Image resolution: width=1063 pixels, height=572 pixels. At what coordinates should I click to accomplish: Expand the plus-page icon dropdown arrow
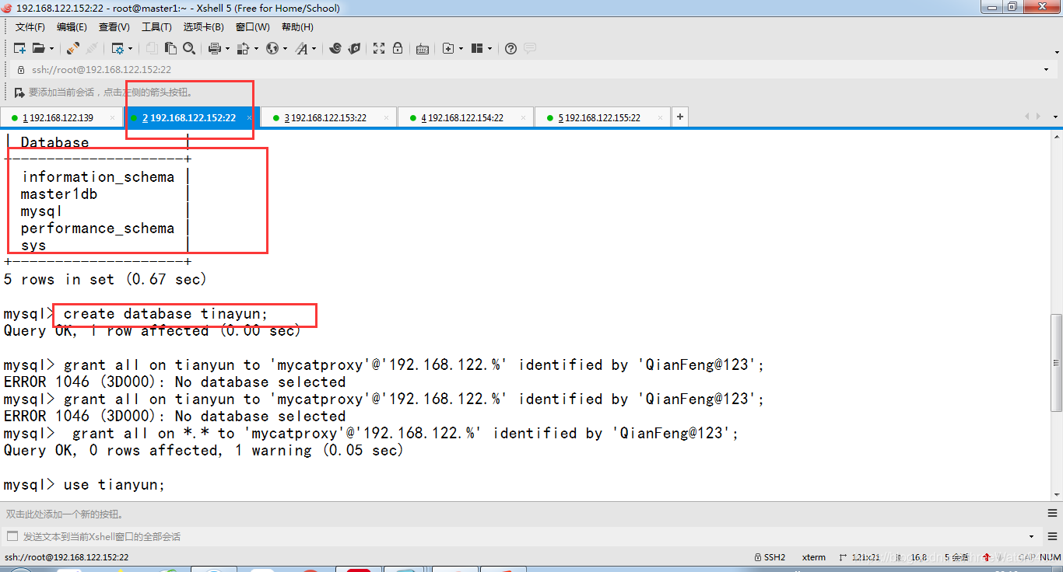click(461, 48)
